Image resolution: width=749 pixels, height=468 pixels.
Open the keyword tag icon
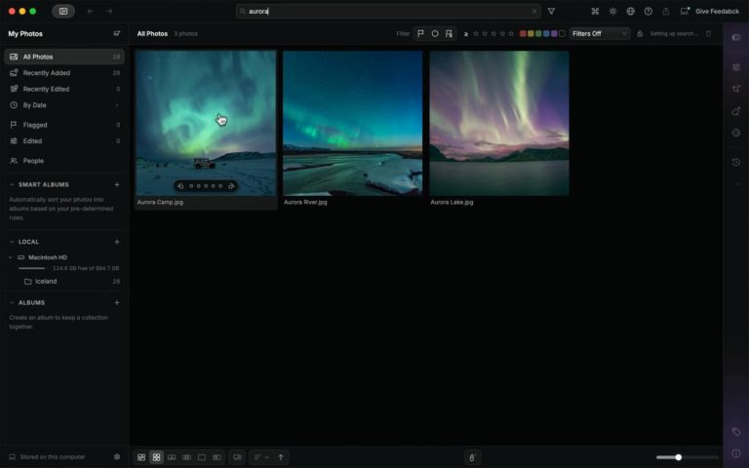point(736,432)
